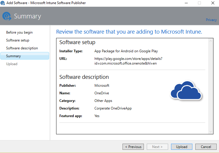This screenshot has width=219, height=153.
Task: Click the Category value 'Other Apps'
Action: click(x=103, y=101)
